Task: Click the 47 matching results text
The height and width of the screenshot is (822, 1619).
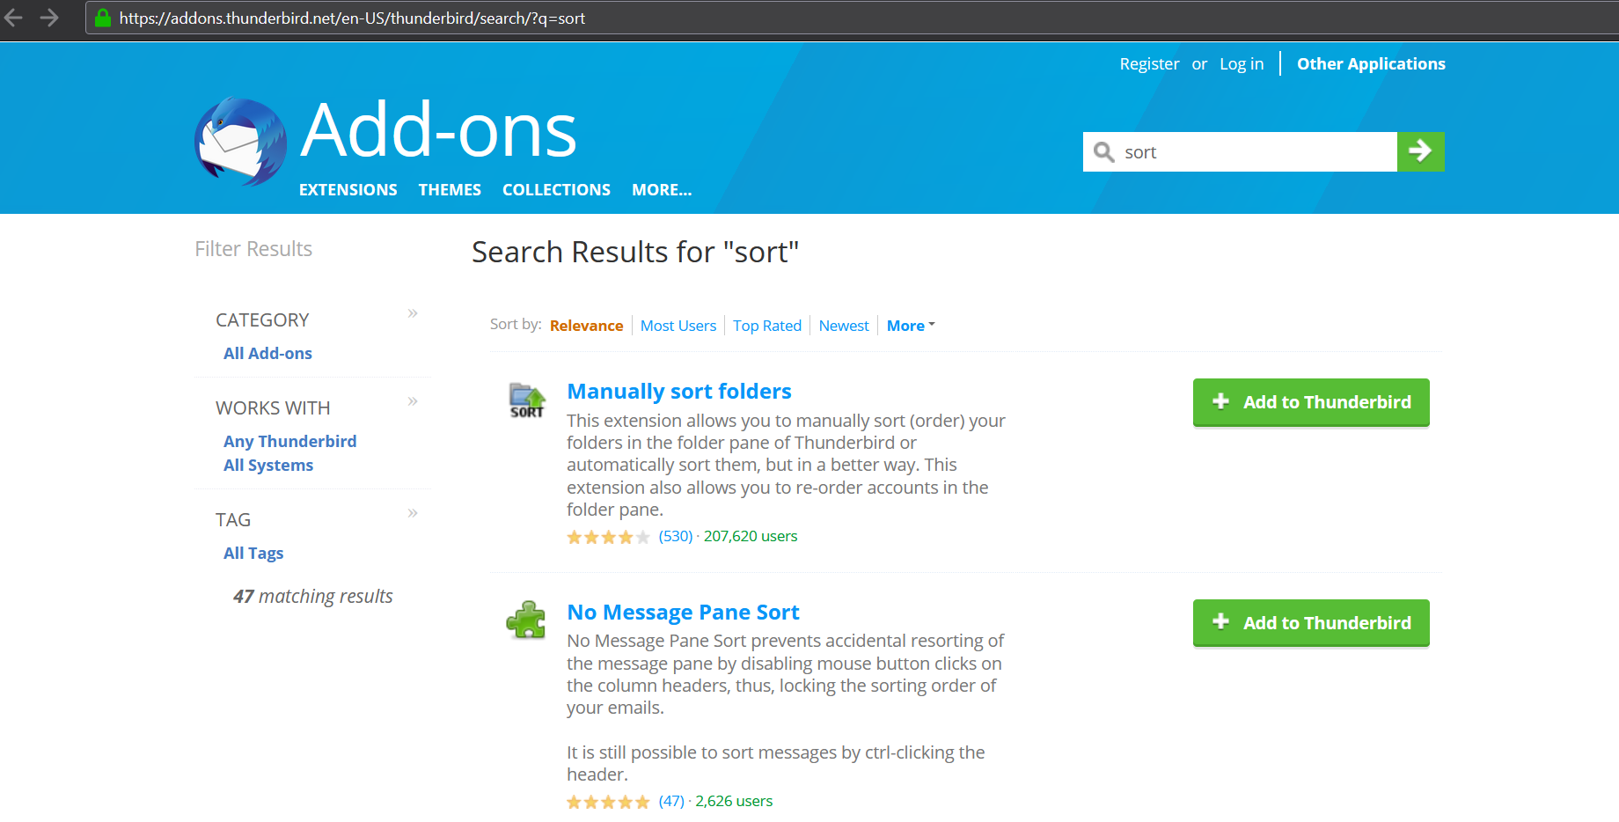Action: [313, 597]
